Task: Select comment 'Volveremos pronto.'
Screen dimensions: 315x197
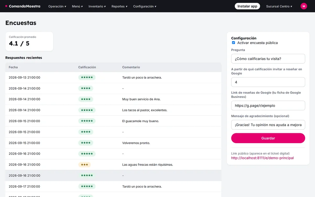Action: [136, 143]
